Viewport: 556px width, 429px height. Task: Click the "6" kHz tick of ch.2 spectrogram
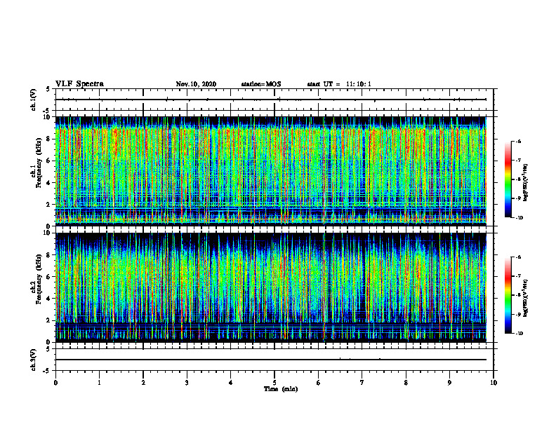point(49,277)
